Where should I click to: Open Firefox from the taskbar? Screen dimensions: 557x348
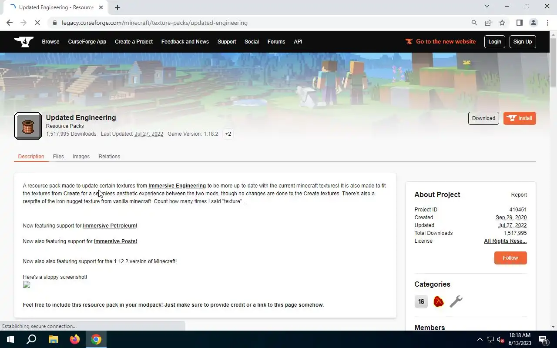(x=75, y=339)
